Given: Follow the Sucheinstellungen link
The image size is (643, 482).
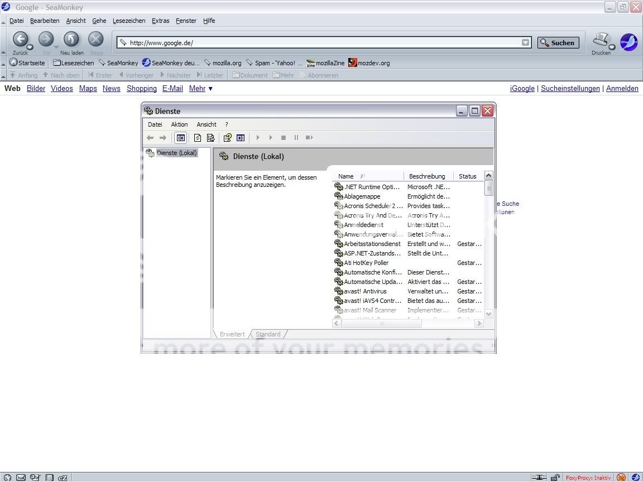Looking at the screenshot, I should (570, 88).
